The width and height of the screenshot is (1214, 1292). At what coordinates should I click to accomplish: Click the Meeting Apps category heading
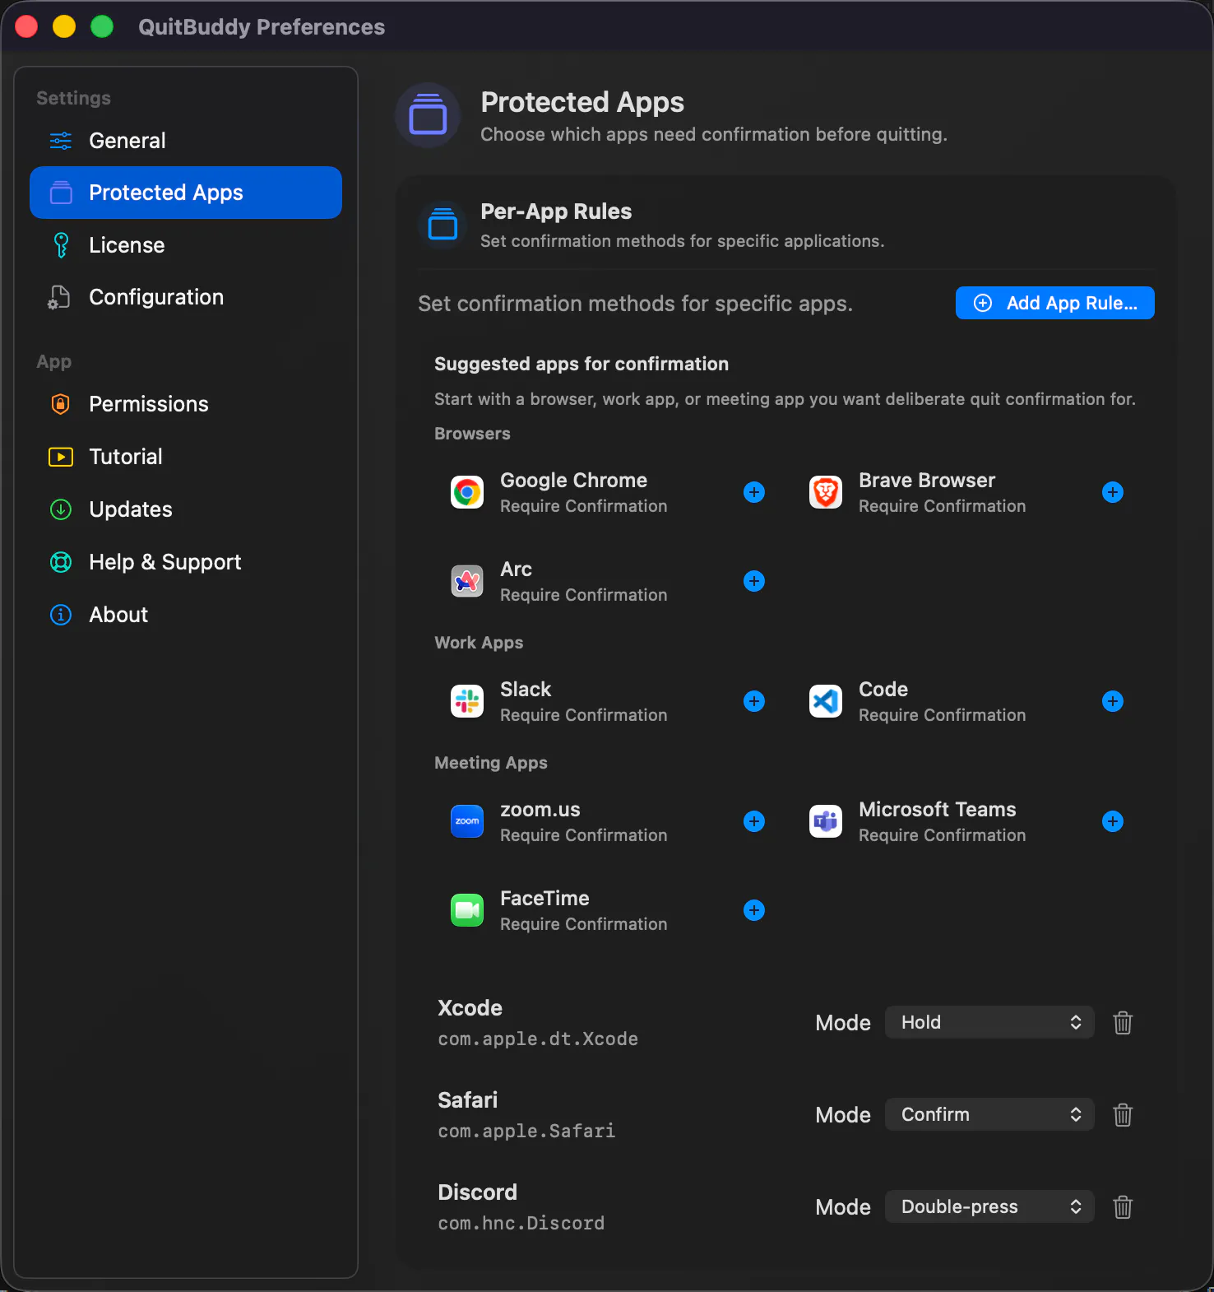[x=490, y=763]
